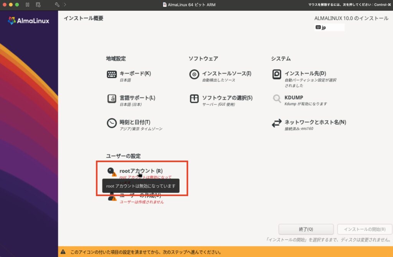
Task: Open the KDUMP label
Action: [294, 97]
